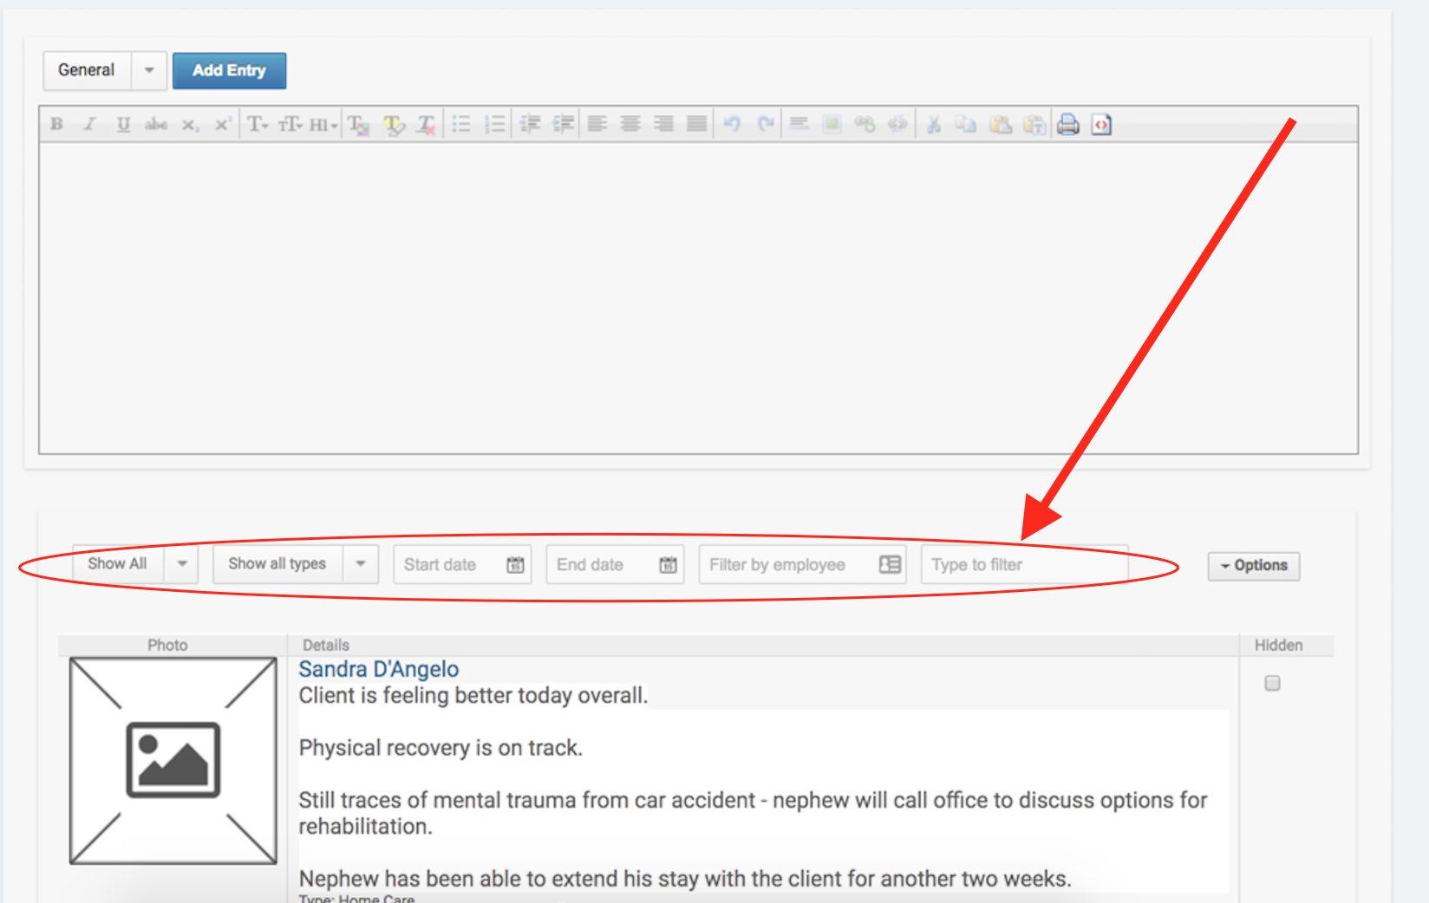This screenshot has height=903, width=1429.
Task: Open the Show all types dropdown
Action: pyautogui.click(x=361, y=564)
